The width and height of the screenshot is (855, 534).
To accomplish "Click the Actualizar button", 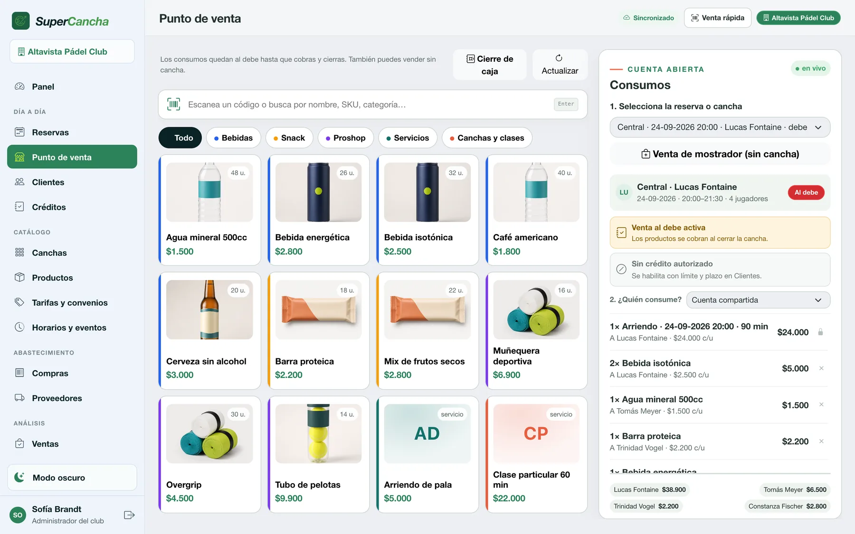I will pos(560,65).
